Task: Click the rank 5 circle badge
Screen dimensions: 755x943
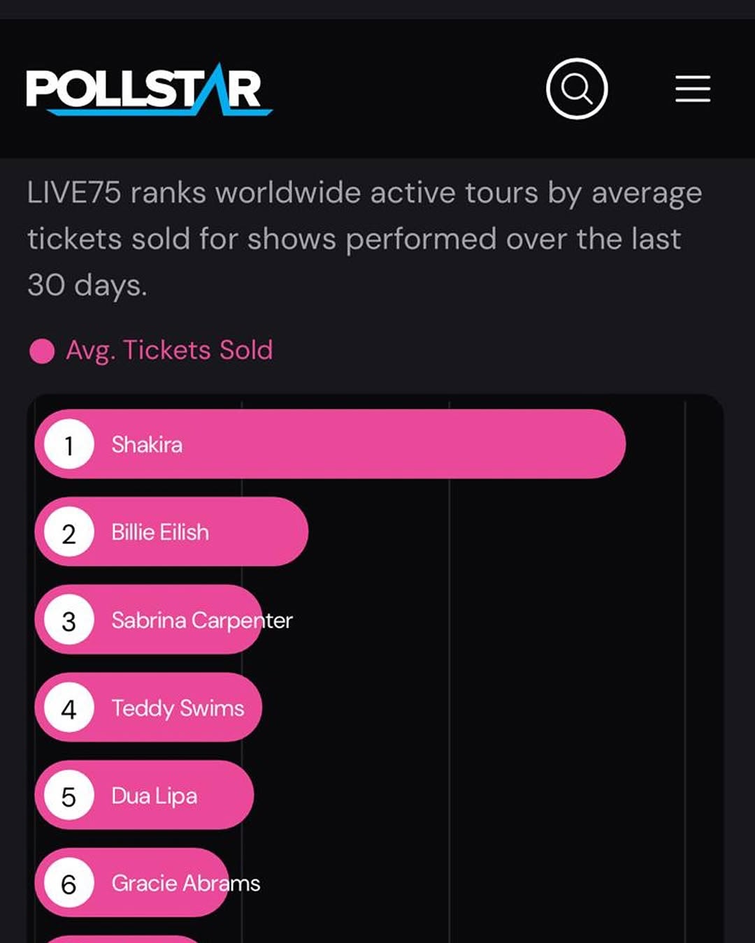Action: point(69,796)
